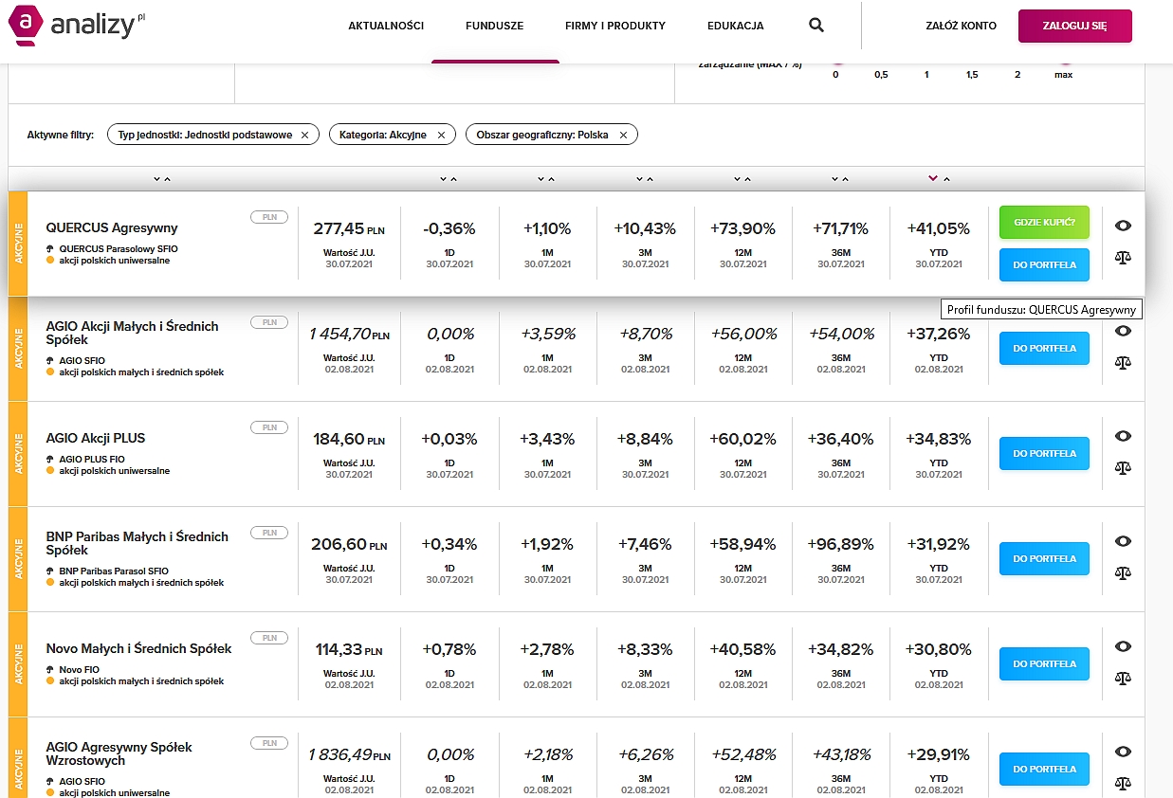Click the YTD value +41,05%
The height and width of the screenshot is (798, 1173).
[939, 228]
